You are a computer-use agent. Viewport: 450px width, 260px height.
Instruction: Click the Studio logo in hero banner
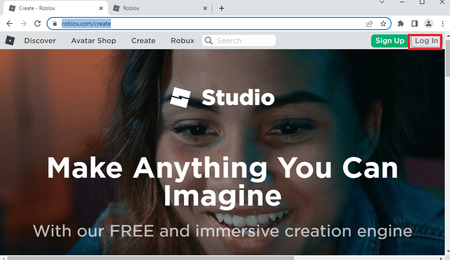tap(223, 98)
